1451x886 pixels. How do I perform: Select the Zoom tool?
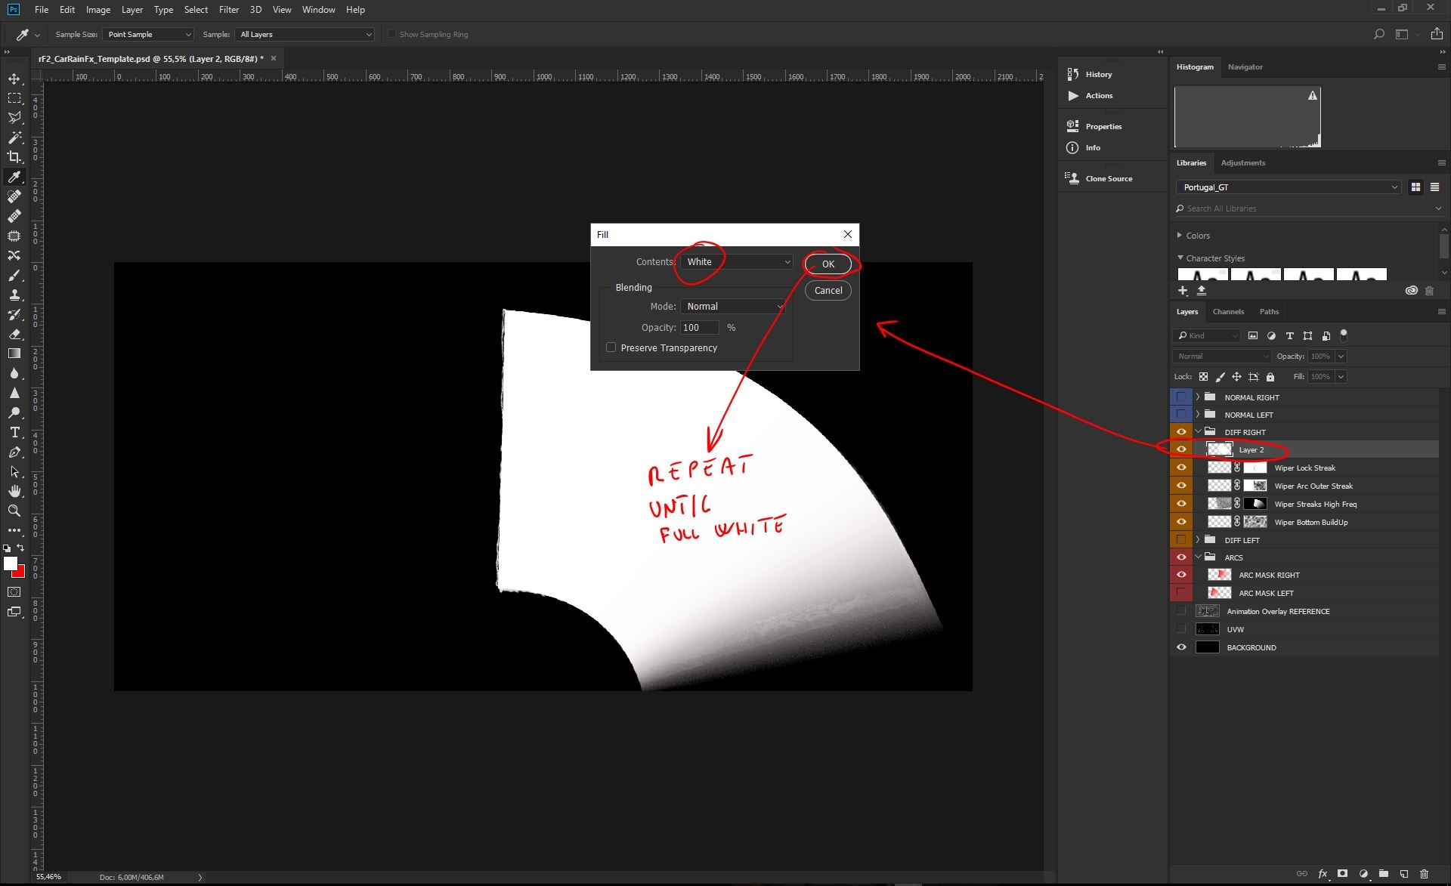(x=14, y=511)
